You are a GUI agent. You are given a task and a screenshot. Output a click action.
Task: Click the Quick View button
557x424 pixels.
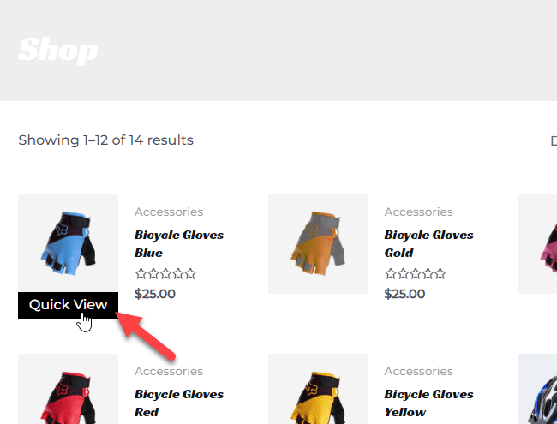click(68, 306)
